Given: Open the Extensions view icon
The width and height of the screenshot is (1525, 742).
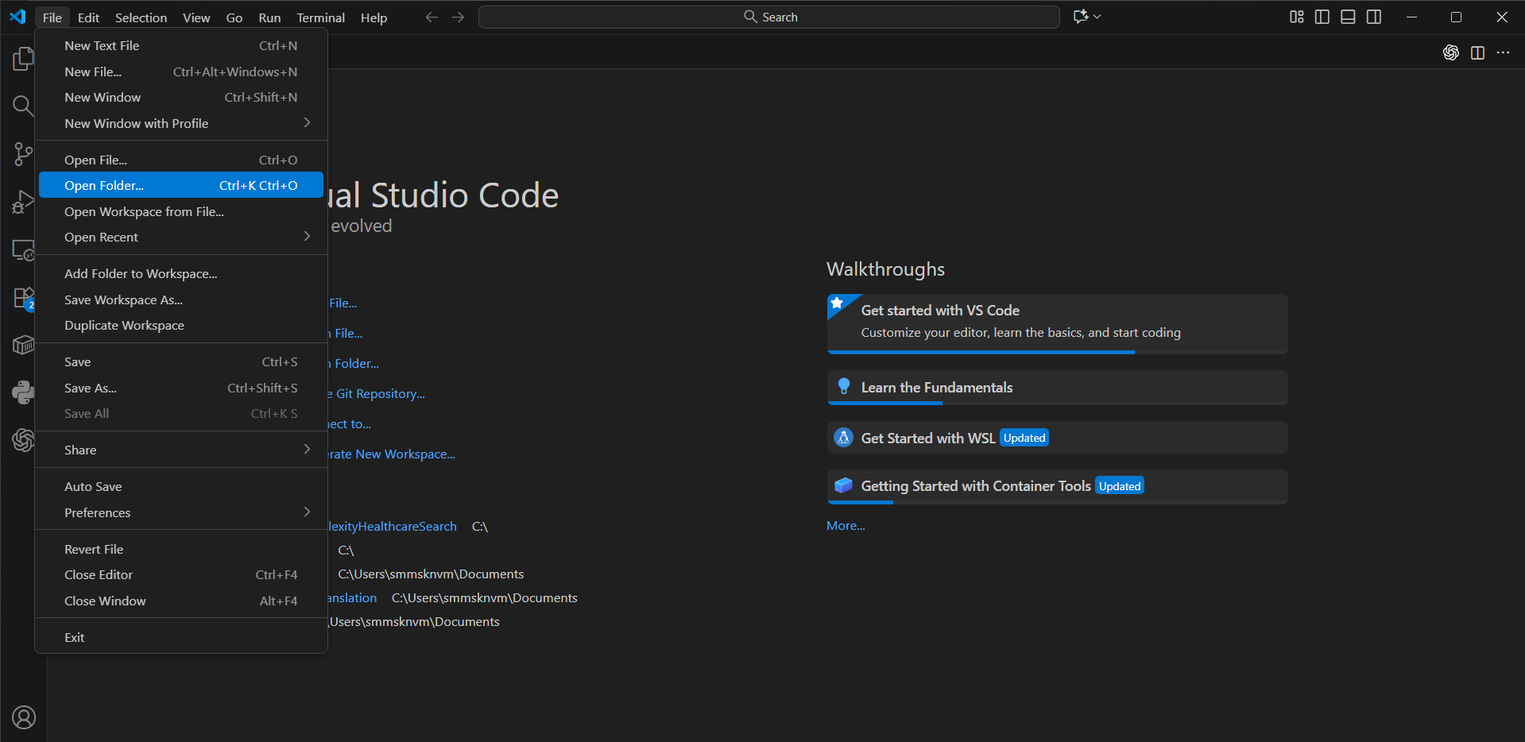Looking at the screenshot, I should pyautogui.click(x=23, y=298).
